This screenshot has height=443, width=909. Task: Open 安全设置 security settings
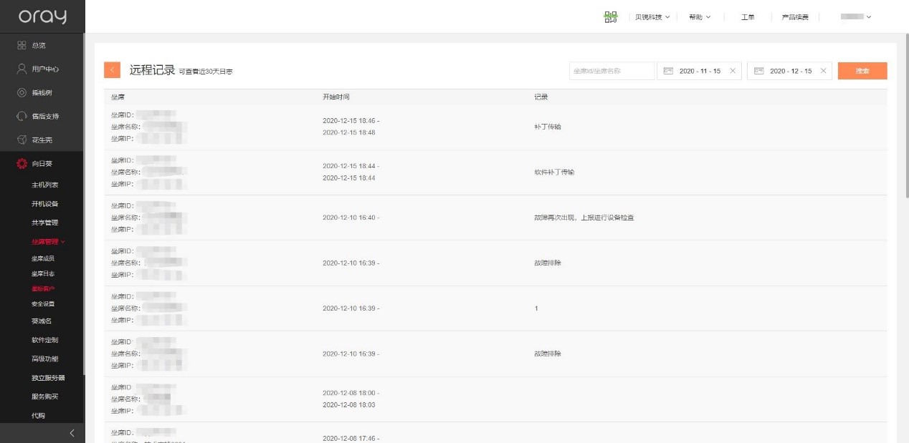coord(43,303)
